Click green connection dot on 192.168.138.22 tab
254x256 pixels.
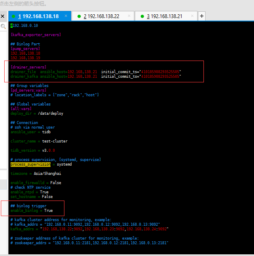79,16
